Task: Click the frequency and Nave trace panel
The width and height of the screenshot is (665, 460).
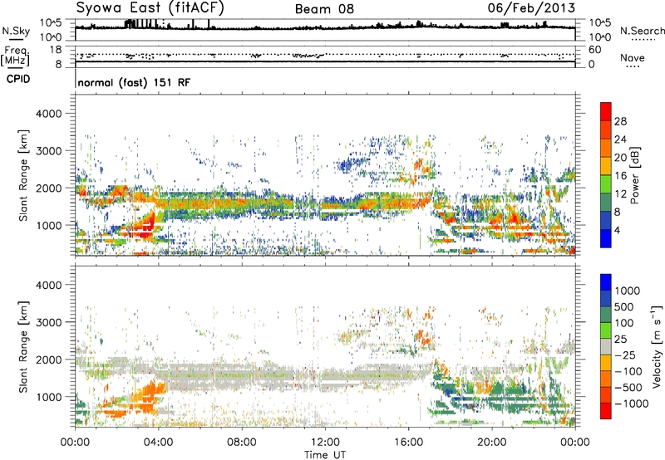Action: tap(325, 56)
